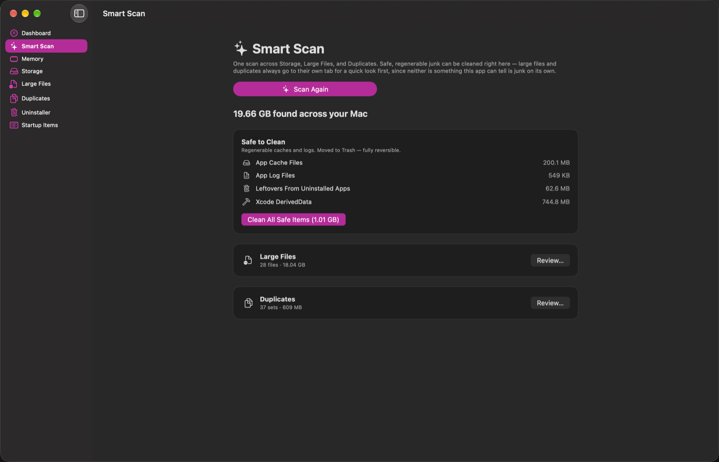Image resolution: width=719 pixels, height=462 pixels.
Task: Click the large sparkle icon beside Smart Scan heading
Action: point(241,48)
